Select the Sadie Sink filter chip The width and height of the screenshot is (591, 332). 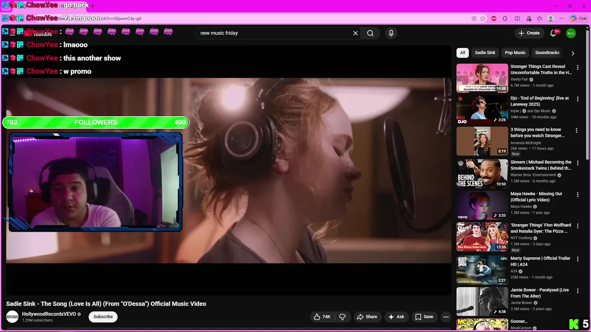click(485, 53)
